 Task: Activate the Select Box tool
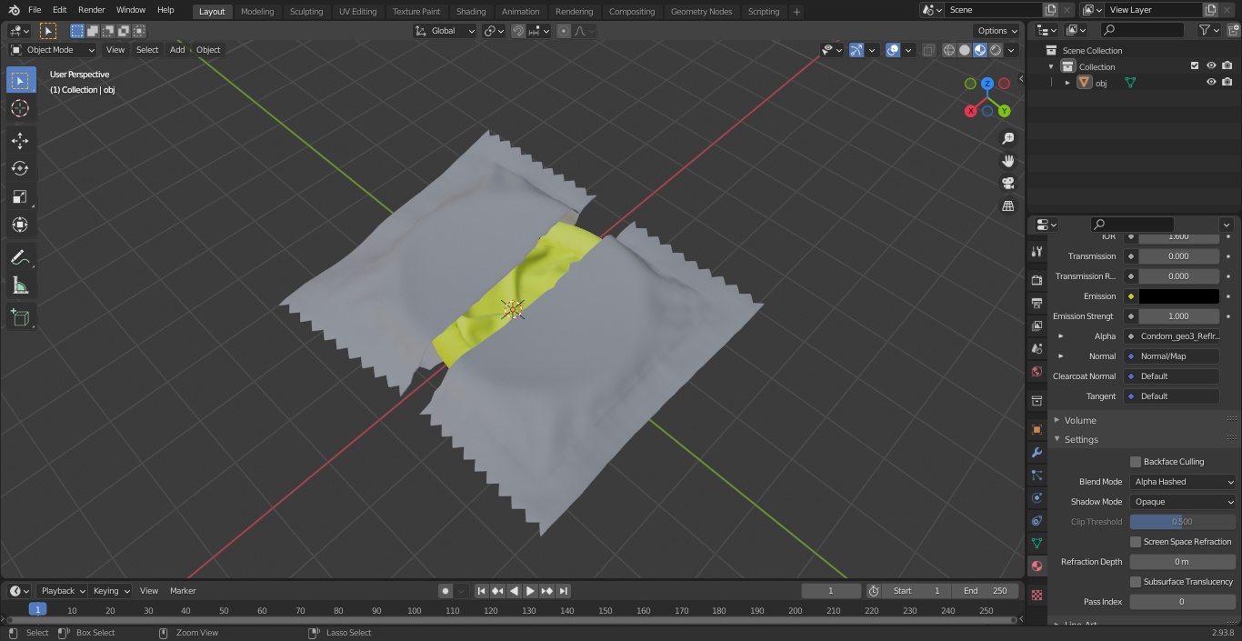click(x=20, y=80)
